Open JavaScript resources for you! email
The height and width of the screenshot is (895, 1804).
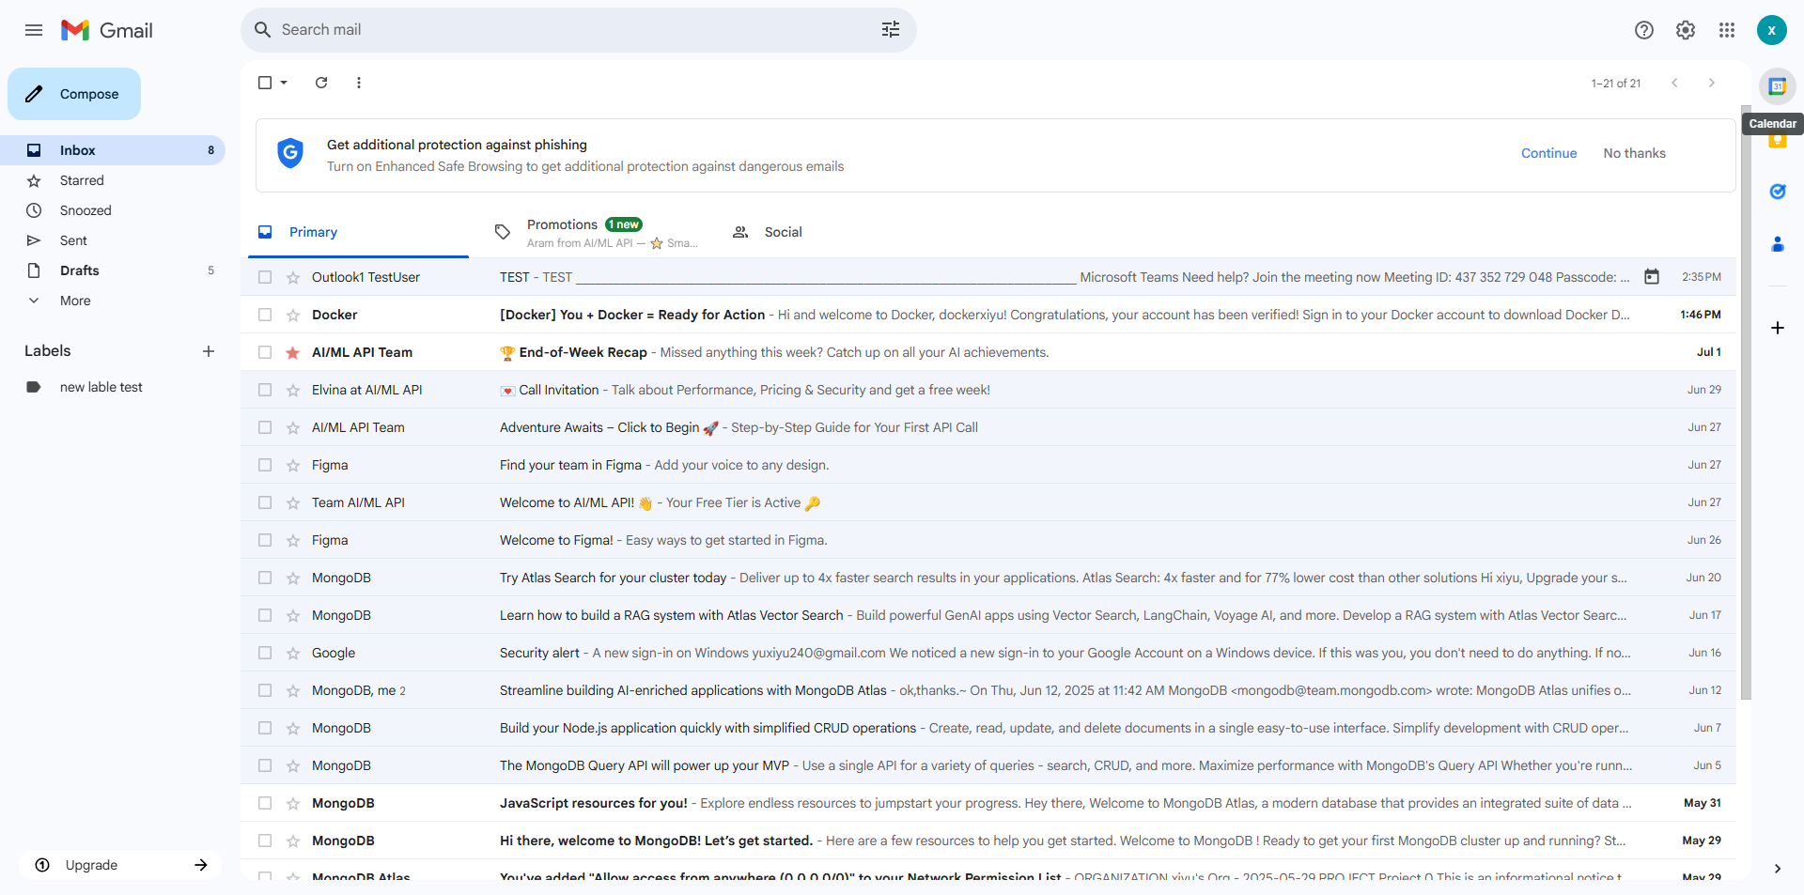coord(988,803)
